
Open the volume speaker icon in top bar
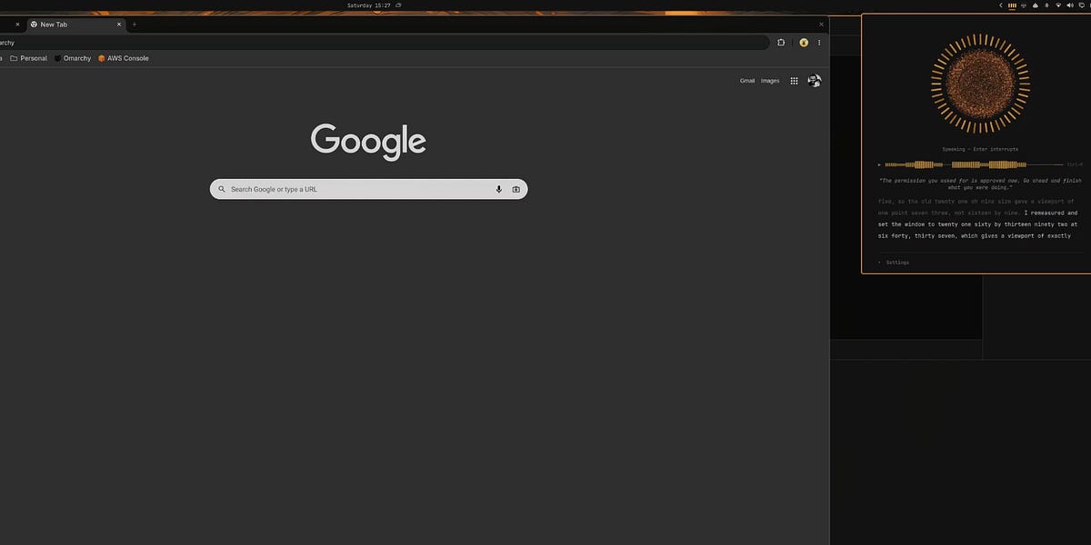pos(1069,5)
